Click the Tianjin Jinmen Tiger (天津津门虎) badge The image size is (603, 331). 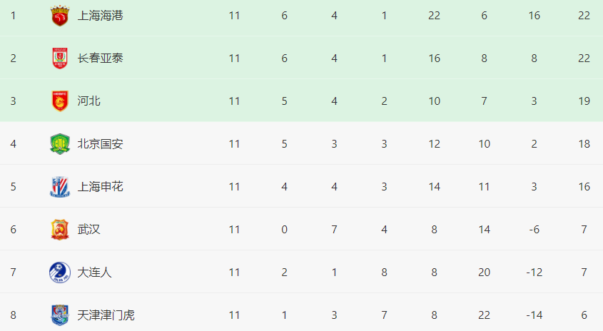pyautogui.click(x=60, y=315)
